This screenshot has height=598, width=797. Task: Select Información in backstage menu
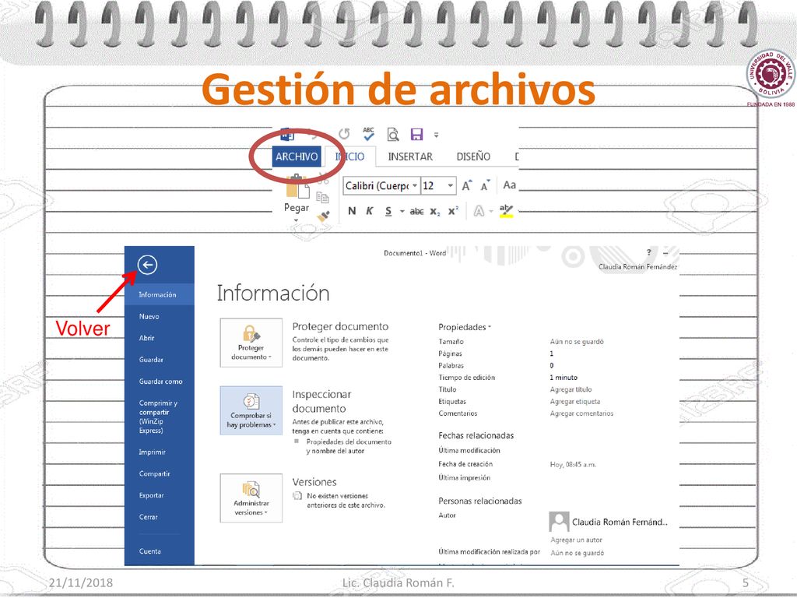(159, 294)
